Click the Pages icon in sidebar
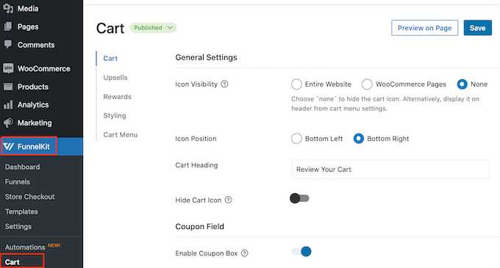 pos(8,26)
